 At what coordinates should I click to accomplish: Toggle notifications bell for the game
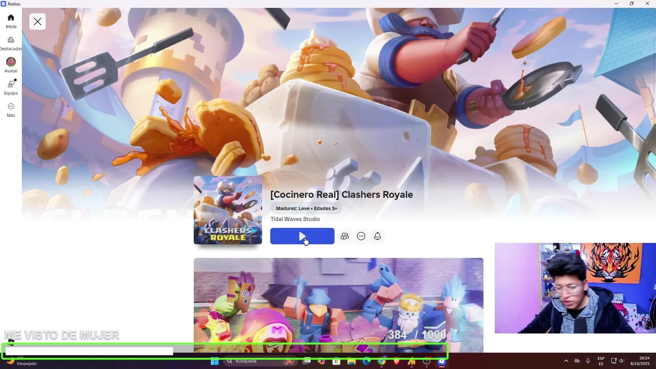pyautogui.click(x=378, y=236)
